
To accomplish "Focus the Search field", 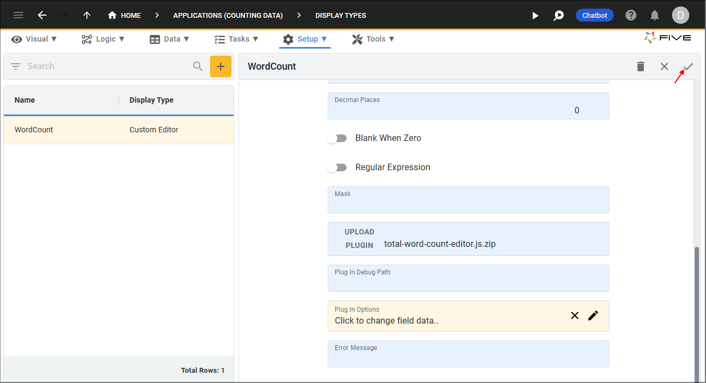I will point(108,66).
